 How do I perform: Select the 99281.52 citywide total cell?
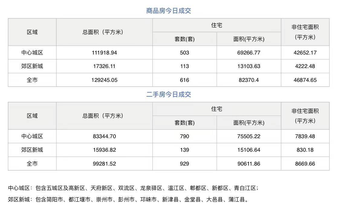point(104,164)
